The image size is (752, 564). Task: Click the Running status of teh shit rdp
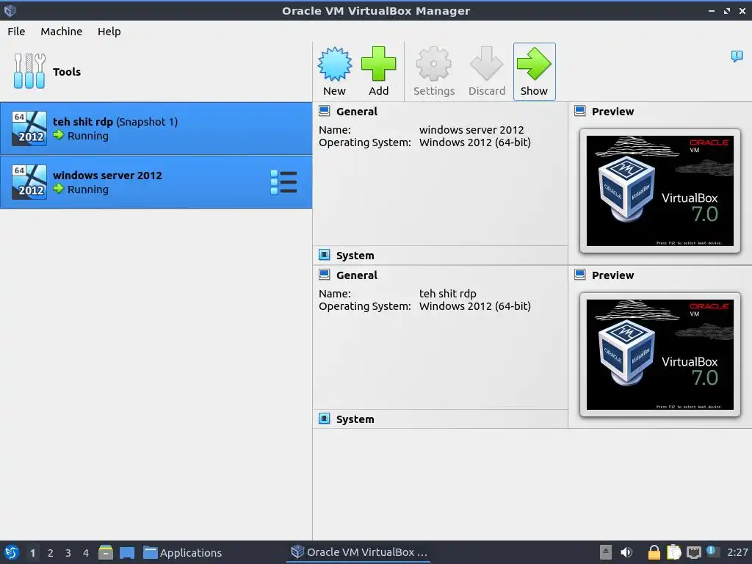coord(88,136)
